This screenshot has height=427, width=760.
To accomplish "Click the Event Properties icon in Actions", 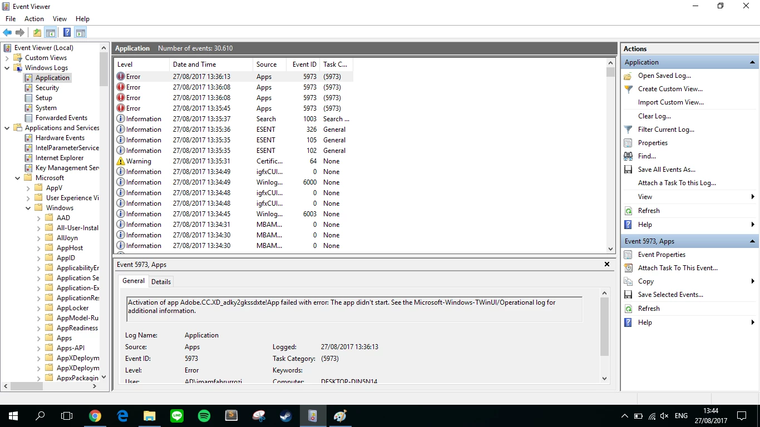I will pos(628,255).
